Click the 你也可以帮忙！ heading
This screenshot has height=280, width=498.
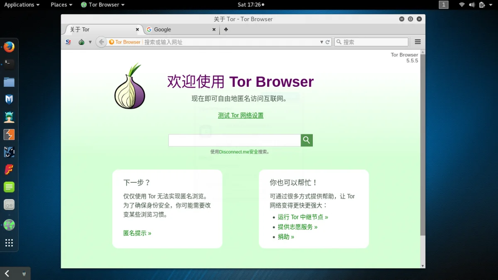293,182
